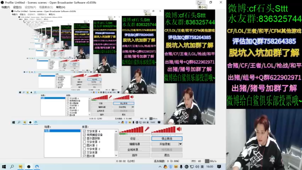Click the OBS logo in title bar

pos(2,3)
